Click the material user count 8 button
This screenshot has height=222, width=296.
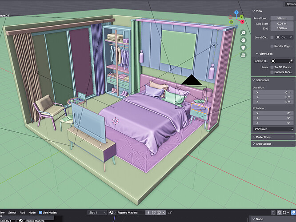(x=148, y=213)
